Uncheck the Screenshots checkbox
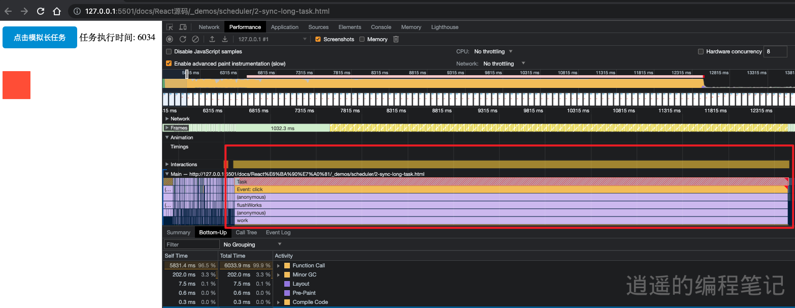Image resolution: width=795 pixels, height=308 pixels. tap(318, 39)
